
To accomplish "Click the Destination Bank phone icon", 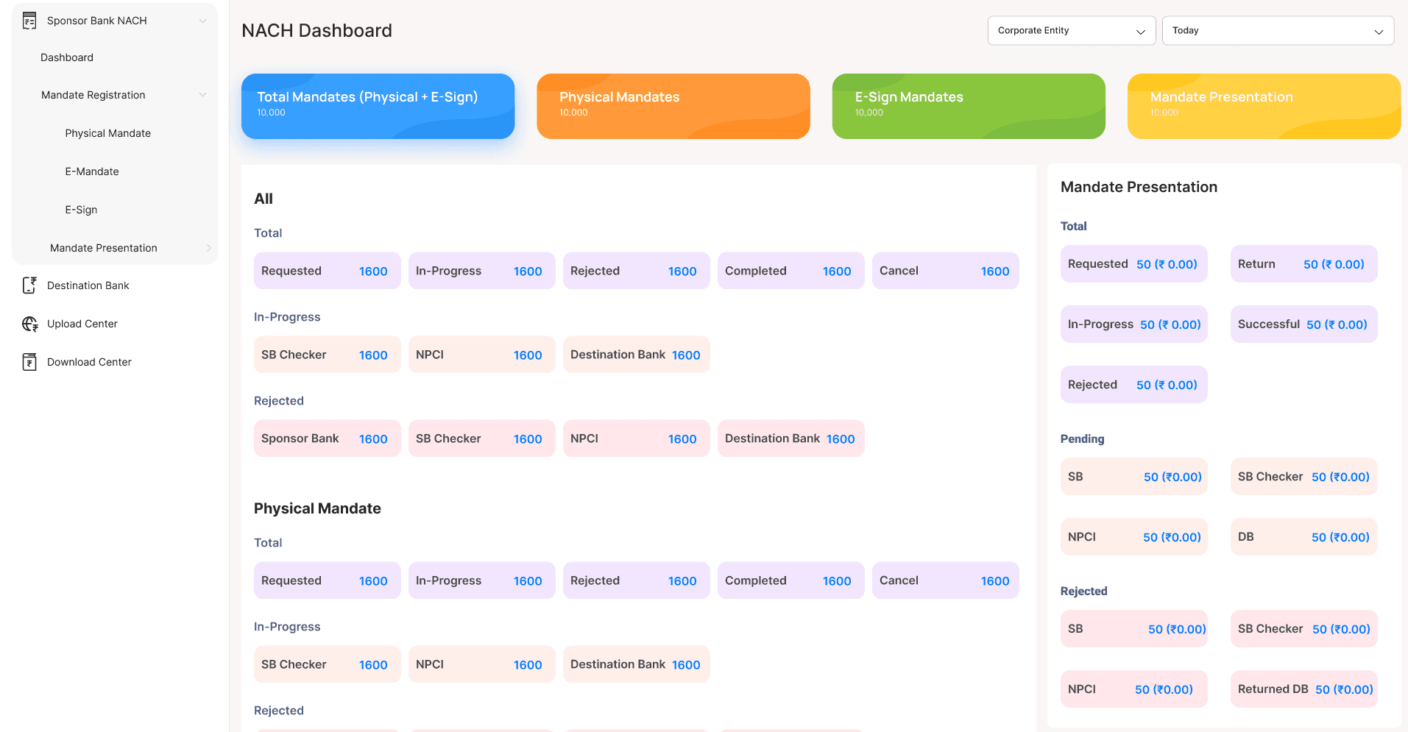I will 29,285.
